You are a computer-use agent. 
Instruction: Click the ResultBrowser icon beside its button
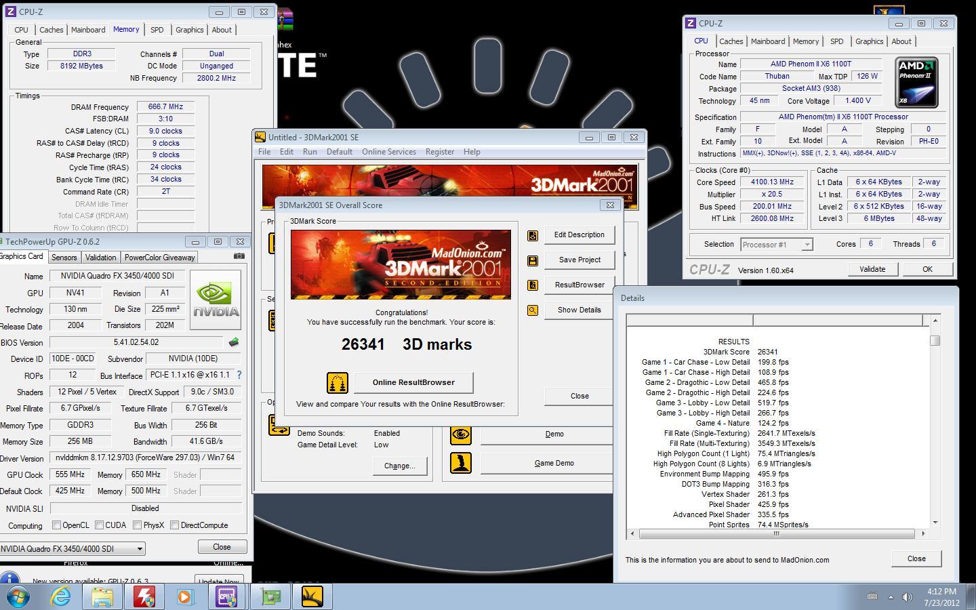coord(533,285)
